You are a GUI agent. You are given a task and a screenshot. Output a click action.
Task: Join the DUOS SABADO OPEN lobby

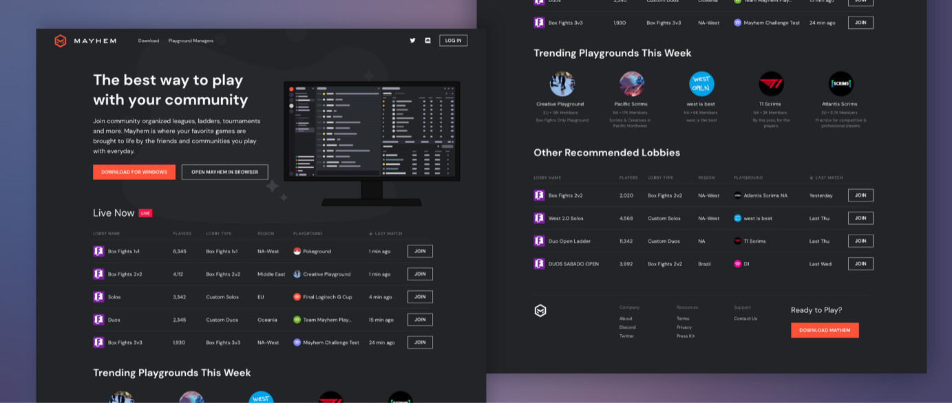860,263
